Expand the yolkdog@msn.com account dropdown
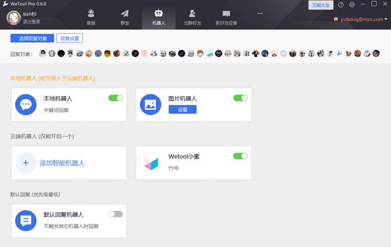This screenshot has height=247, width=391. pyautogui.click(x=386, y=19)
